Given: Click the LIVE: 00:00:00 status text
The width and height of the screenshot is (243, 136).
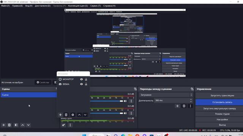Looking at the screenshot, I should pos(190,130).
